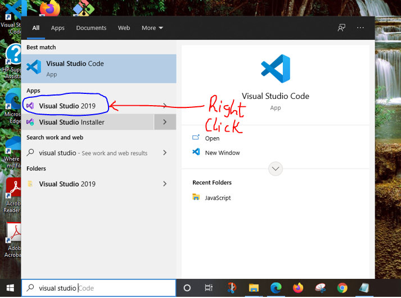Click the purple Visual Studio 2019 icon
The height and width of the screenshot is (298, 401).
coord(30,106)
